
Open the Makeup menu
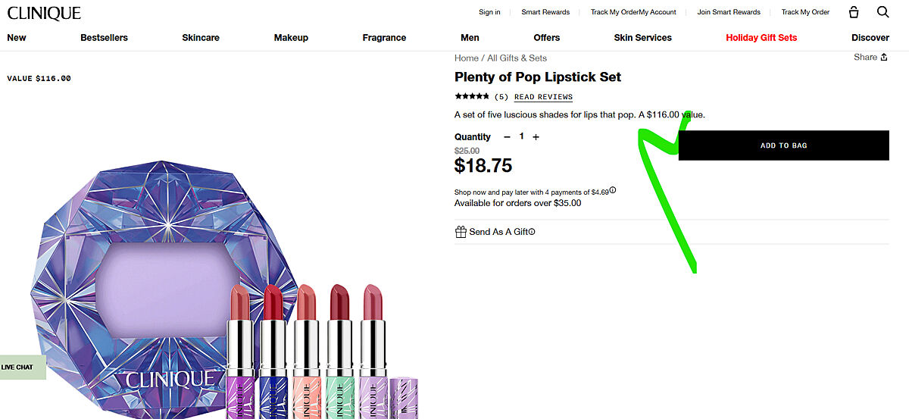(291, 38)
